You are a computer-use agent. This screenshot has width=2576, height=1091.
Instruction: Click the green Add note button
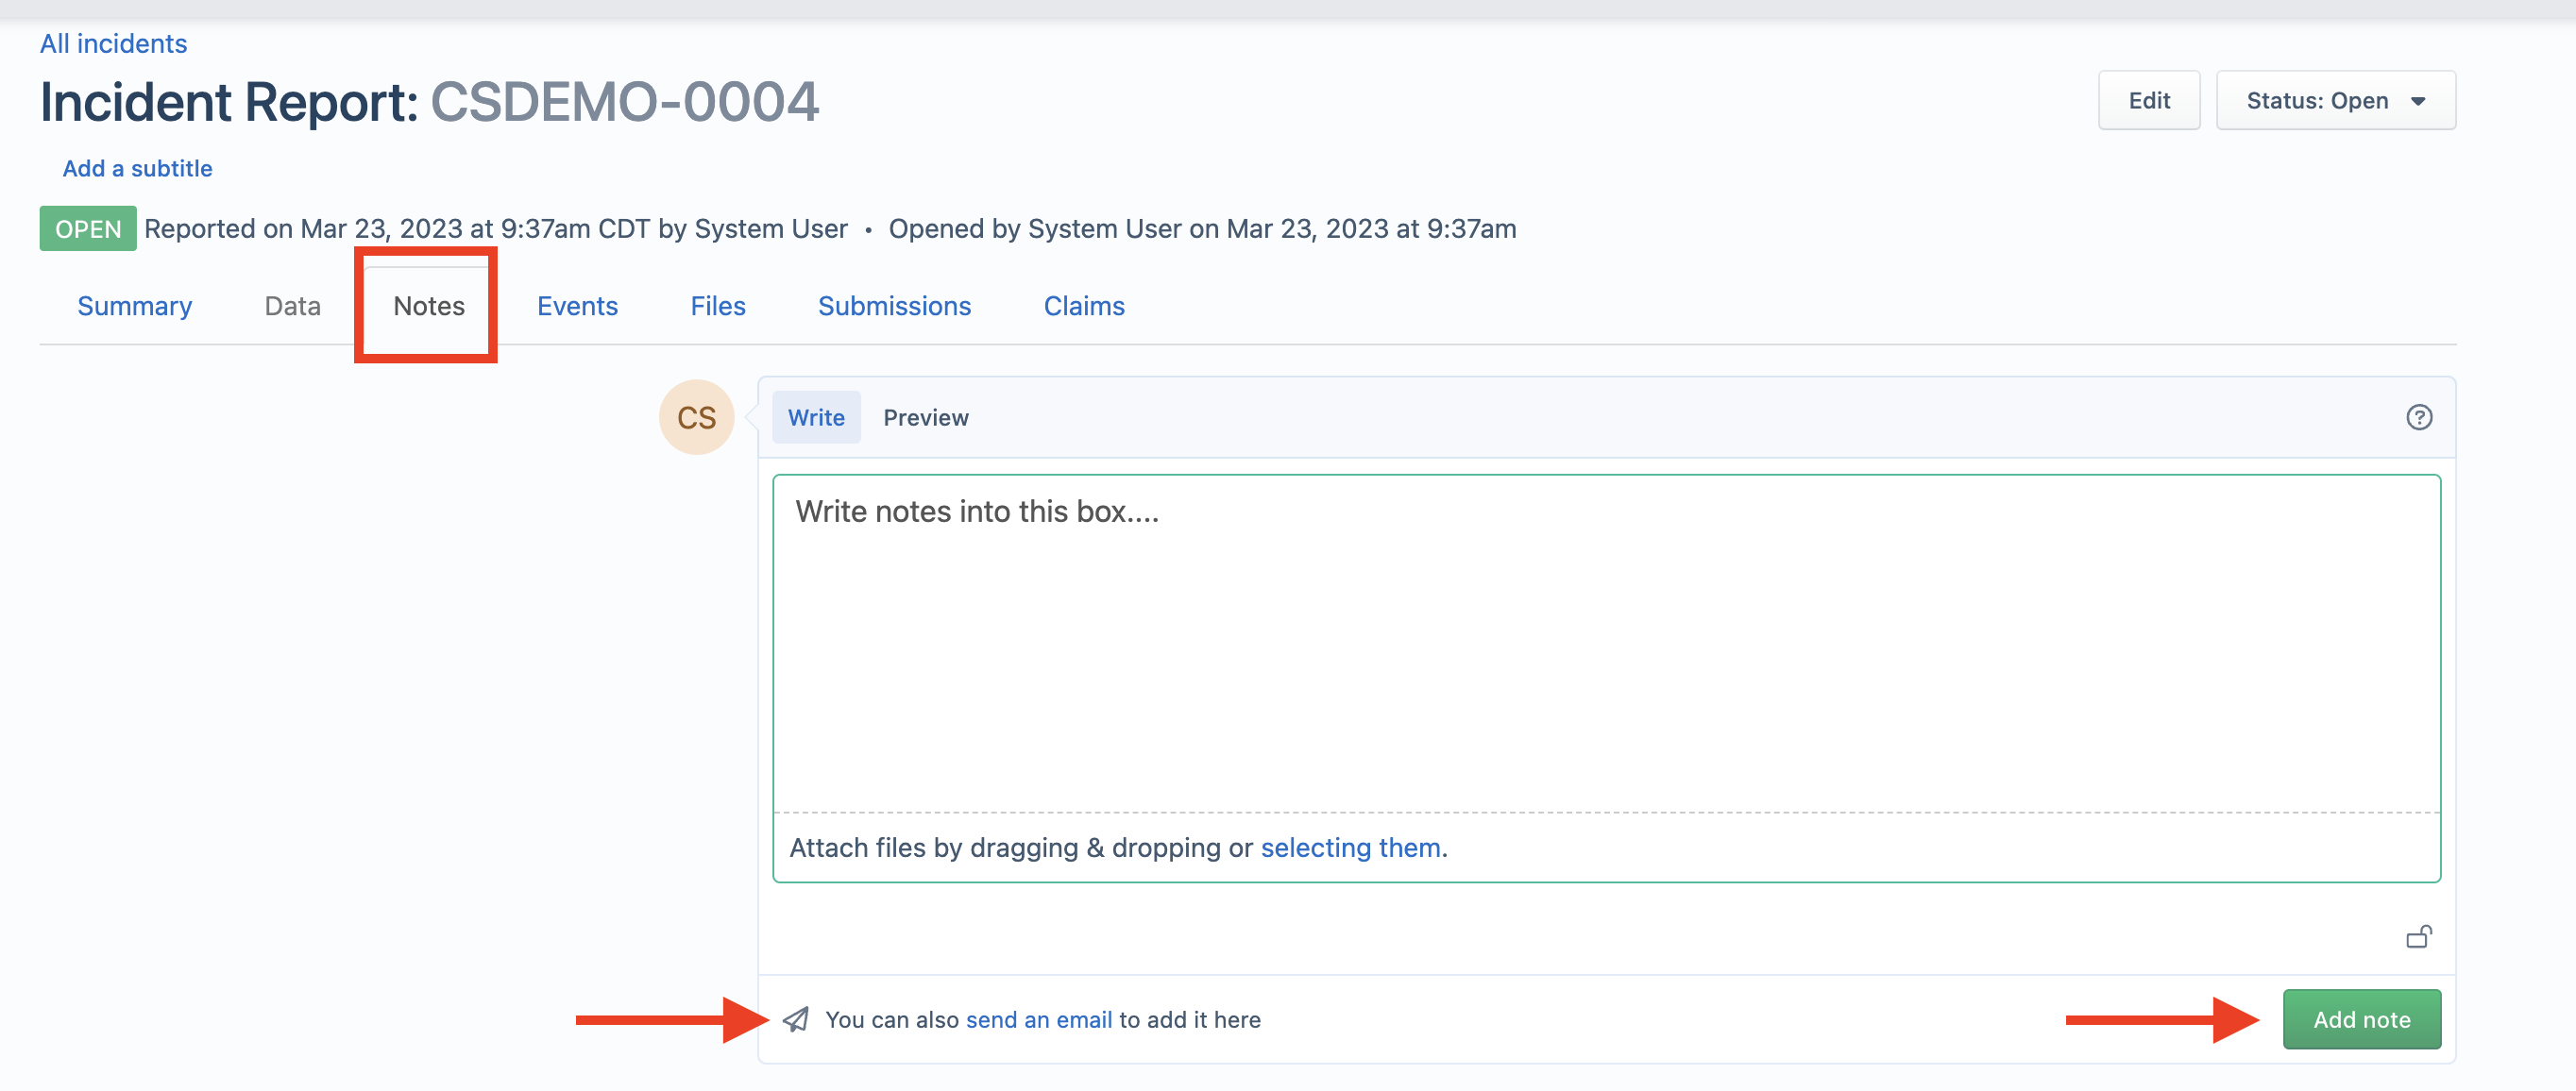(x=2361, y=1019)
